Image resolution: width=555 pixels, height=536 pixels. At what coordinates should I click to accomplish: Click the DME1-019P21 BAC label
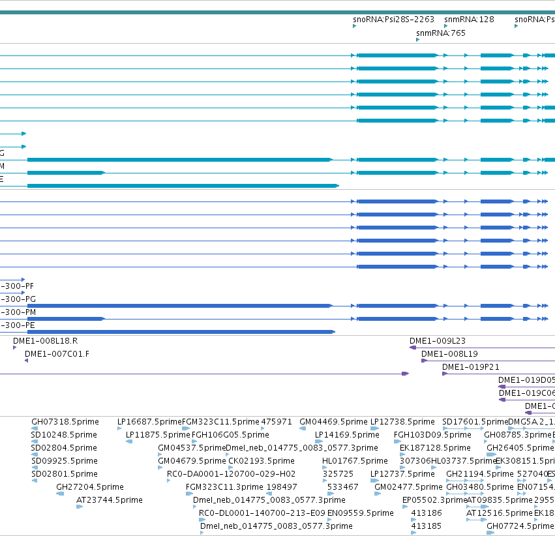click(x=470, y=367)
